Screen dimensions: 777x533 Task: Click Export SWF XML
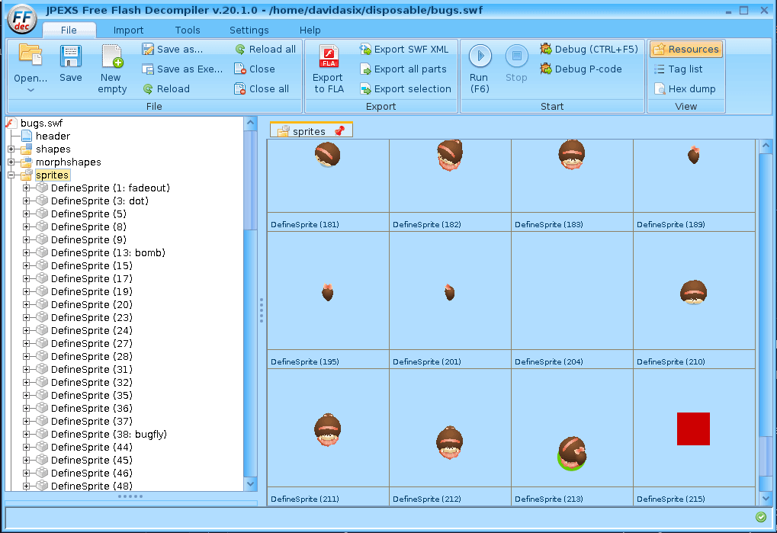coord(403,49)
